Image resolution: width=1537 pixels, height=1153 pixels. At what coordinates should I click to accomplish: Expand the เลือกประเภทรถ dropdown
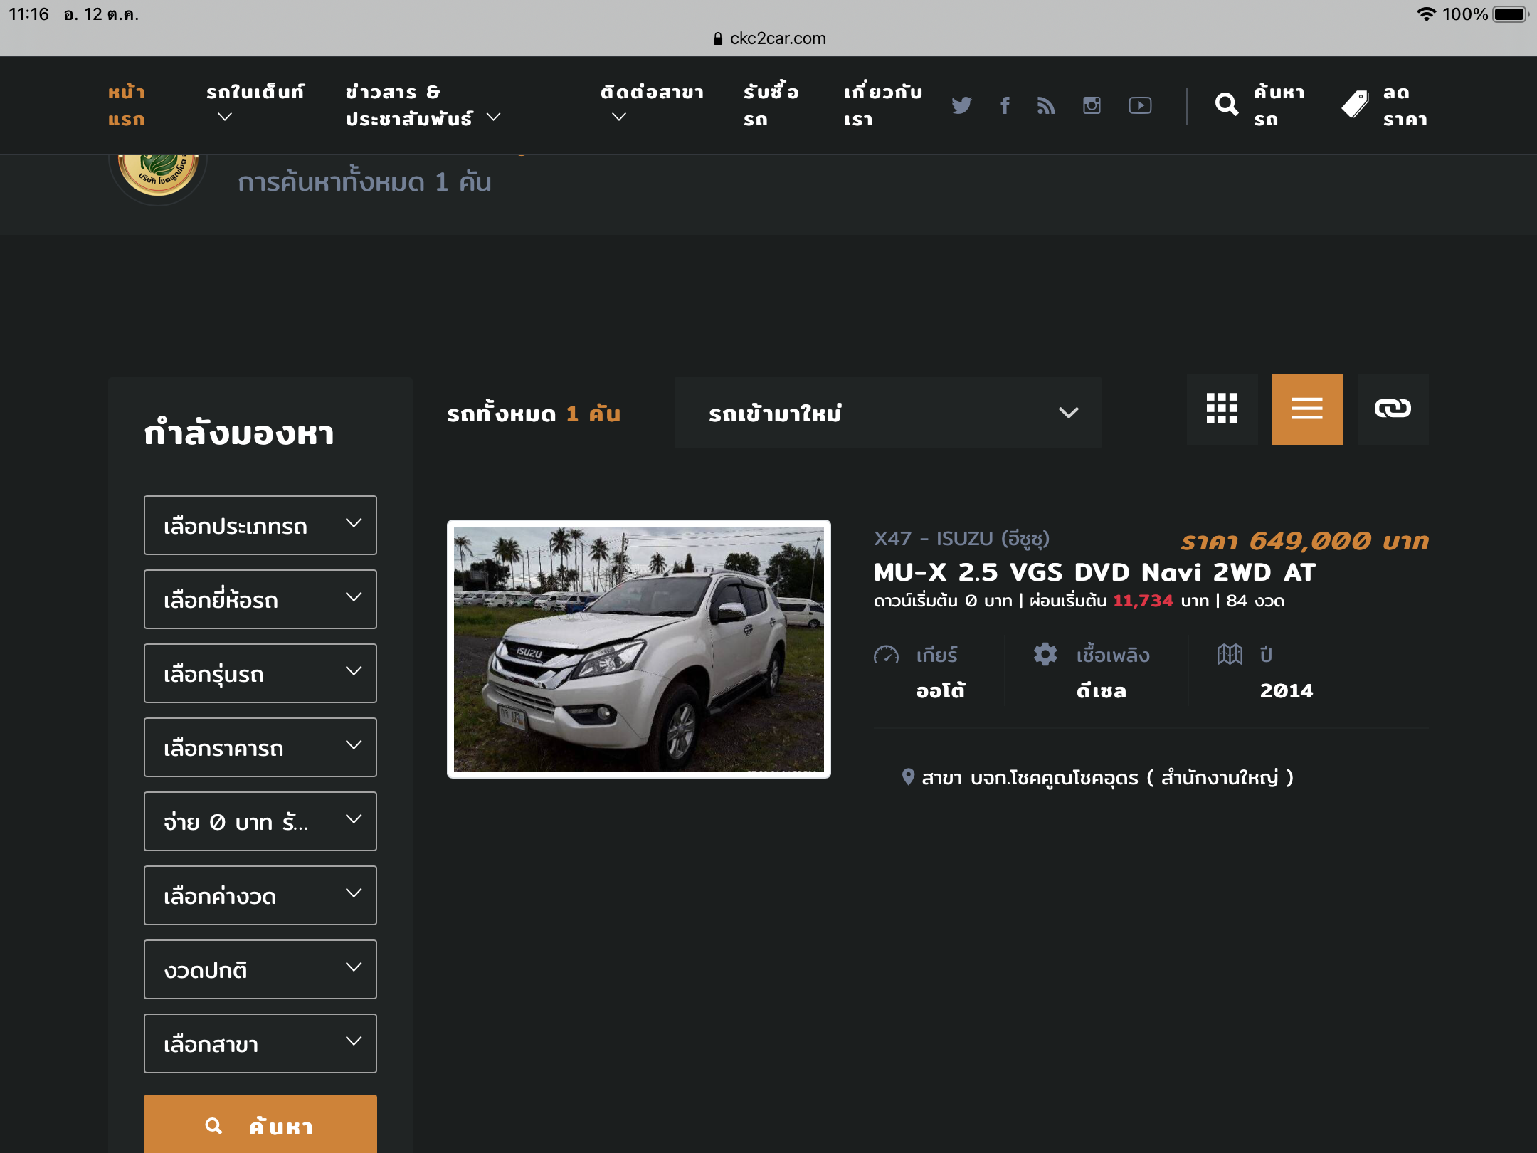pos(260,525)
